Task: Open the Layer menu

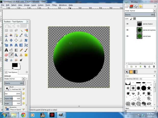Action: [x=34, y=5]
